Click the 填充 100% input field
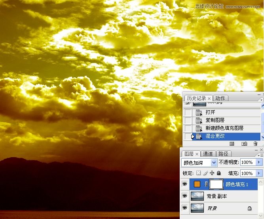The width and height of the screenshot is (264, 219). [248, 173]
